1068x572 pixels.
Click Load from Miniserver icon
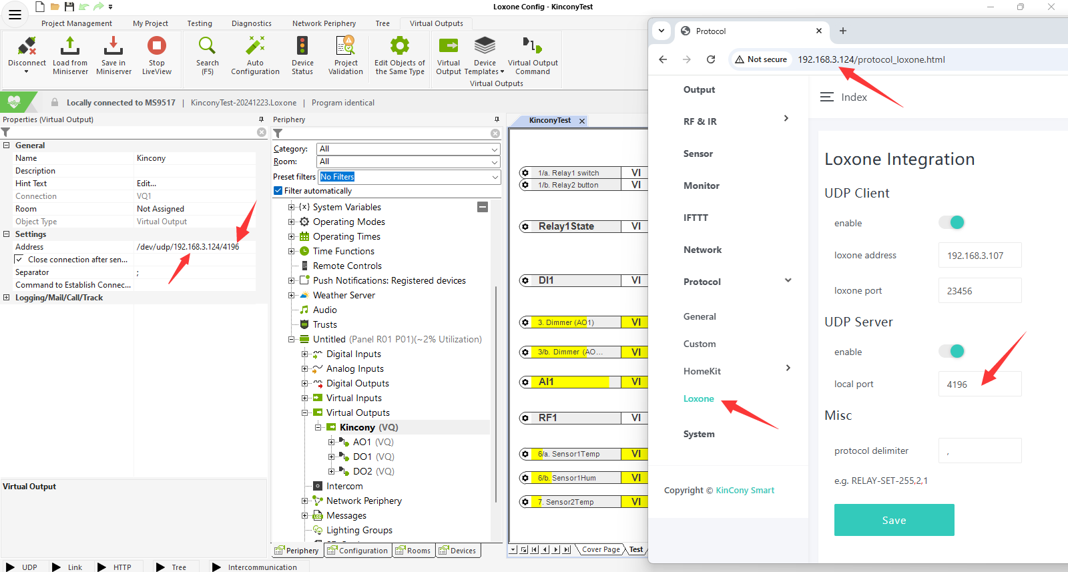[70, 47]
